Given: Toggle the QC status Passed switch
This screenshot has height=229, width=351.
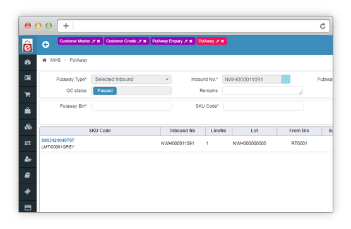Looking at the screenshot, I should point(105,91).
